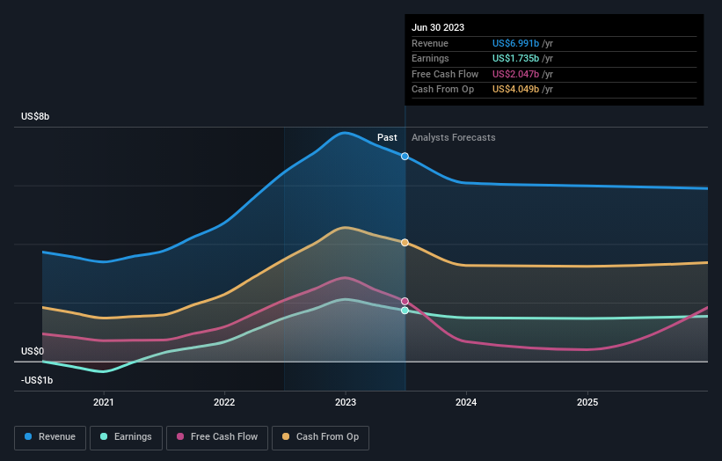Click the Earnings row label in tooltip
722x461 pixels.
pyautogui.click(x=430, y=58)
